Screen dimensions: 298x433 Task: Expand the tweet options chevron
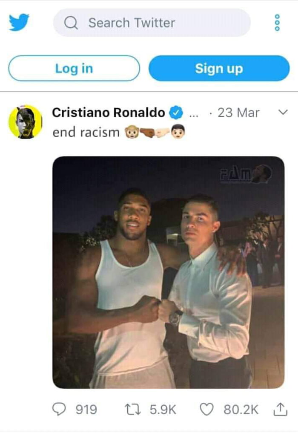click(x=283, y=112)
